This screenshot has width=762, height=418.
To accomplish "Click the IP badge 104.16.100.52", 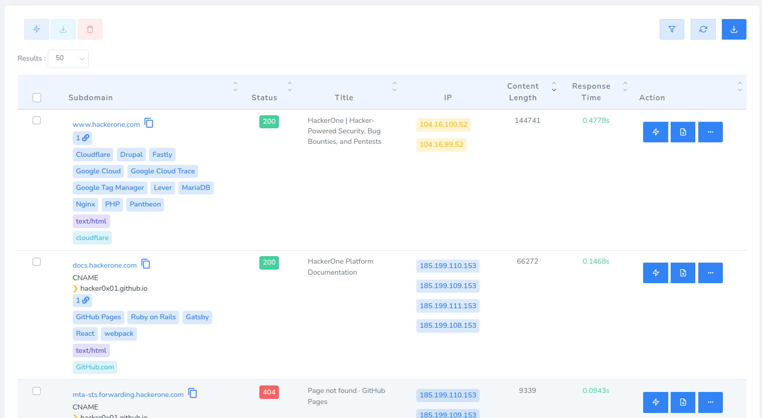I will pyautogui.click(x=443, y=125).
